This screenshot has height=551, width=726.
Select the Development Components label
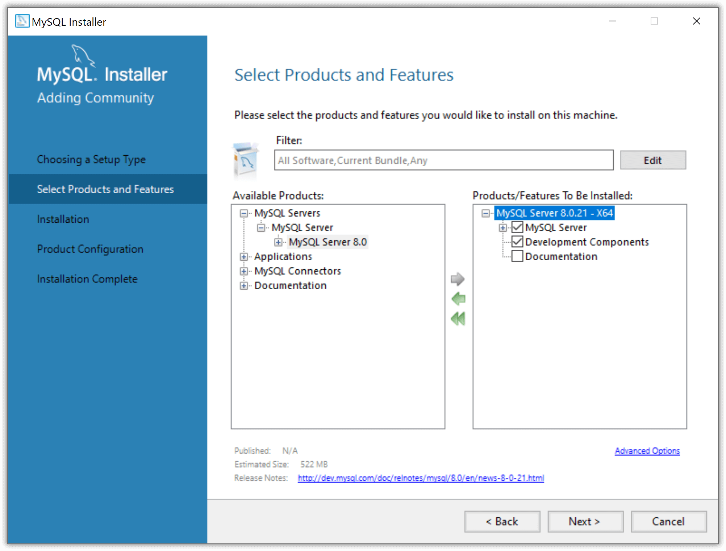(x=587, y=242)
